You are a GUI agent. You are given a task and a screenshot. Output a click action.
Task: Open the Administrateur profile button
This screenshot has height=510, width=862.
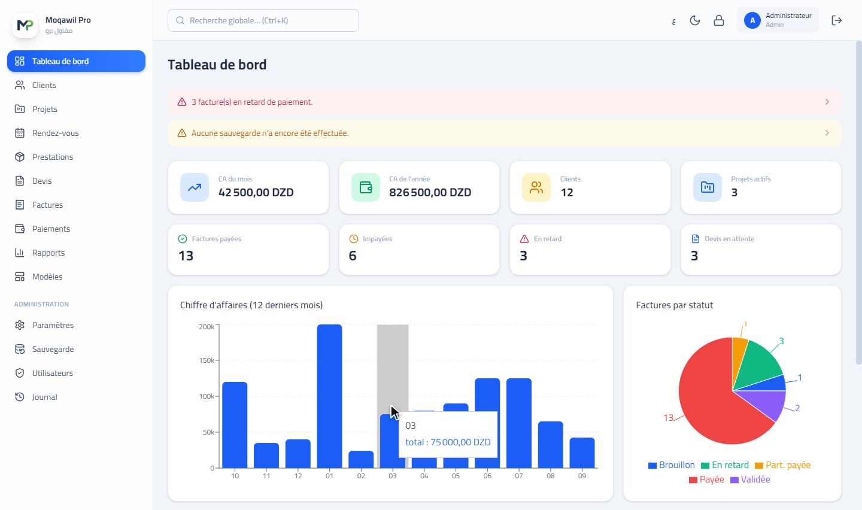[778, 20]
